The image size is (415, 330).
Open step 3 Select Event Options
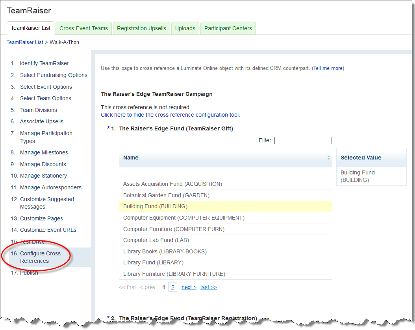[x=46, y=87]
